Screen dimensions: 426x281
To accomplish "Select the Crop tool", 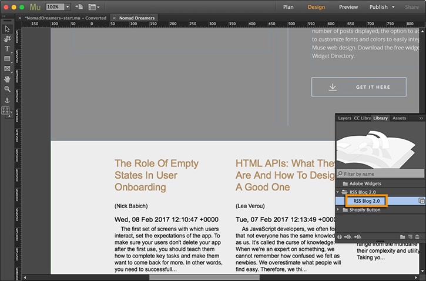I will click(x=7, y=39).
